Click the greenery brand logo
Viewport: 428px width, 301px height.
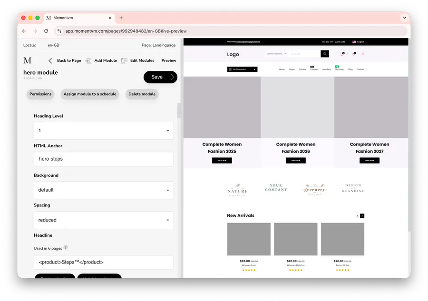(314, 189)
